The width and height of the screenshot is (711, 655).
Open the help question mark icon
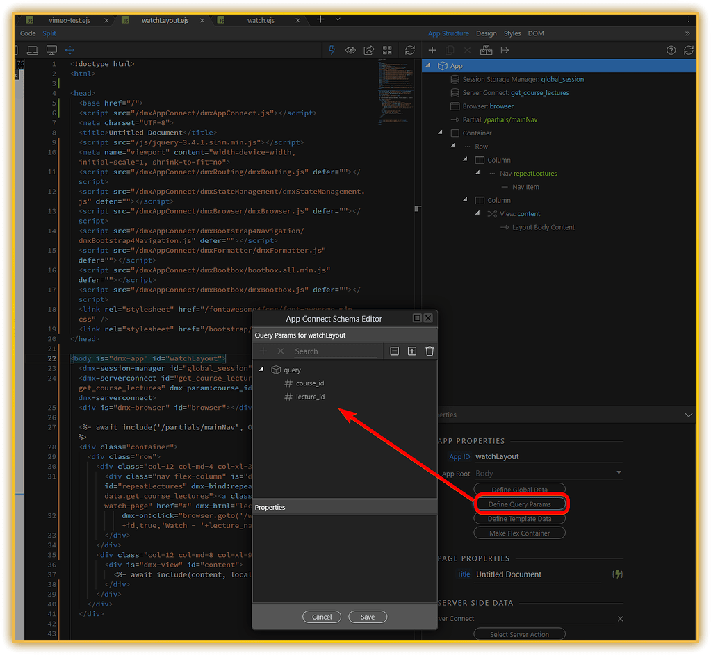(670, 50)
